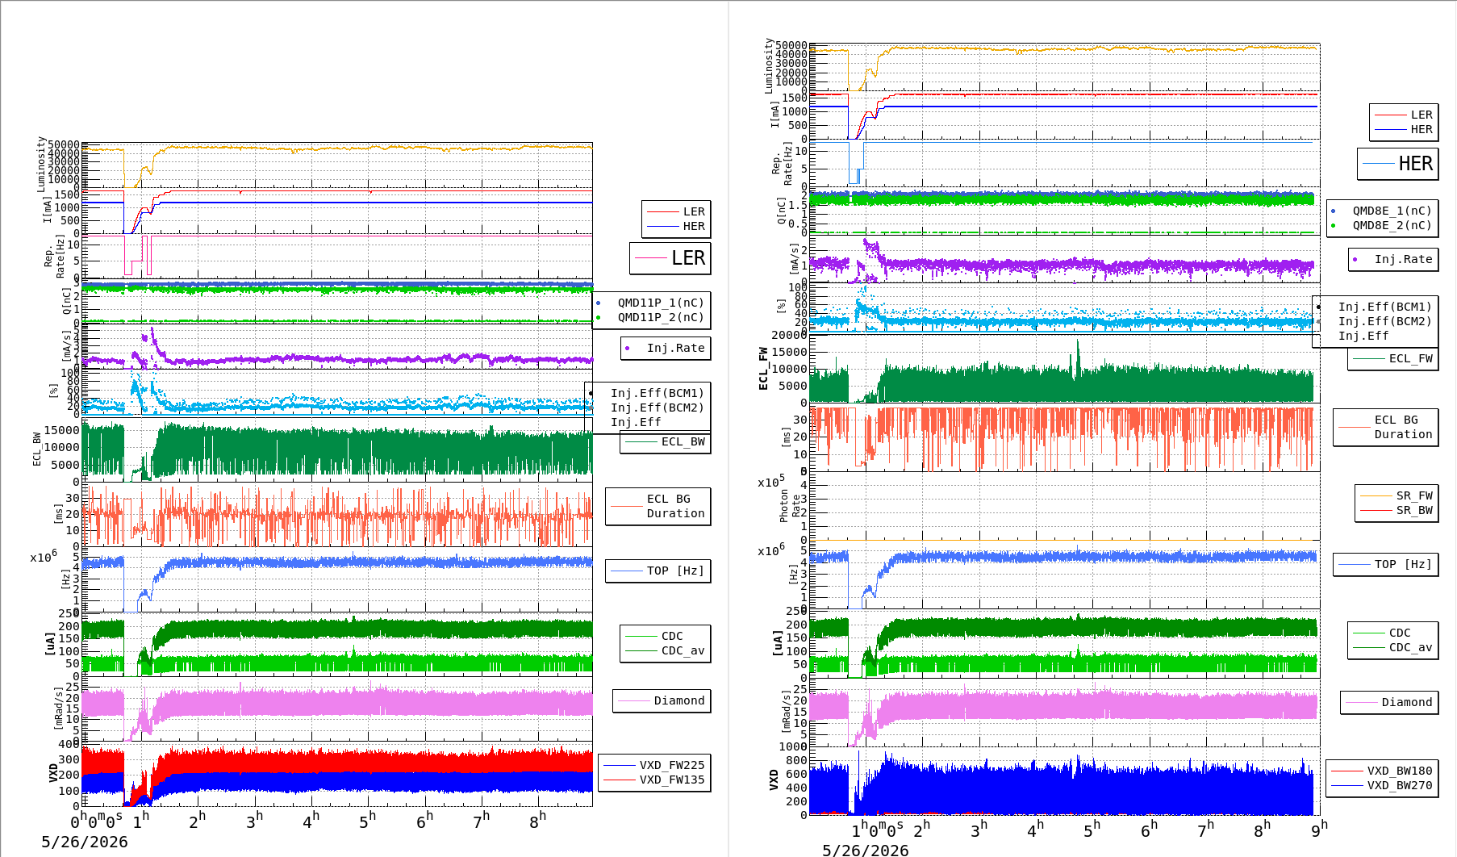Click the ECL_FW y-axis title
The image size is (1457, 857).
pos(763,369)
